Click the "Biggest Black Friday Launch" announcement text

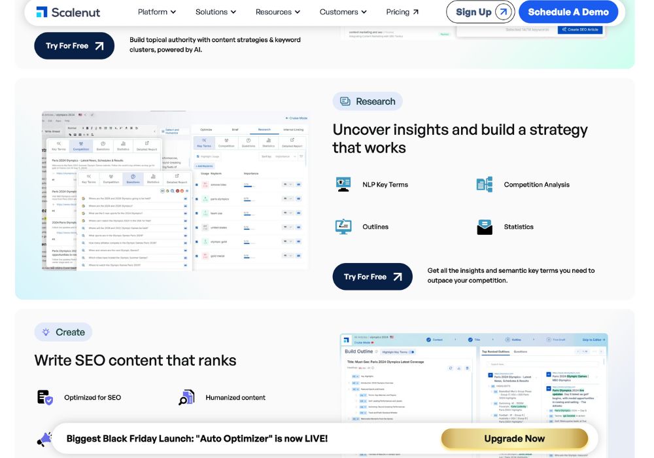tap(197, 438)
